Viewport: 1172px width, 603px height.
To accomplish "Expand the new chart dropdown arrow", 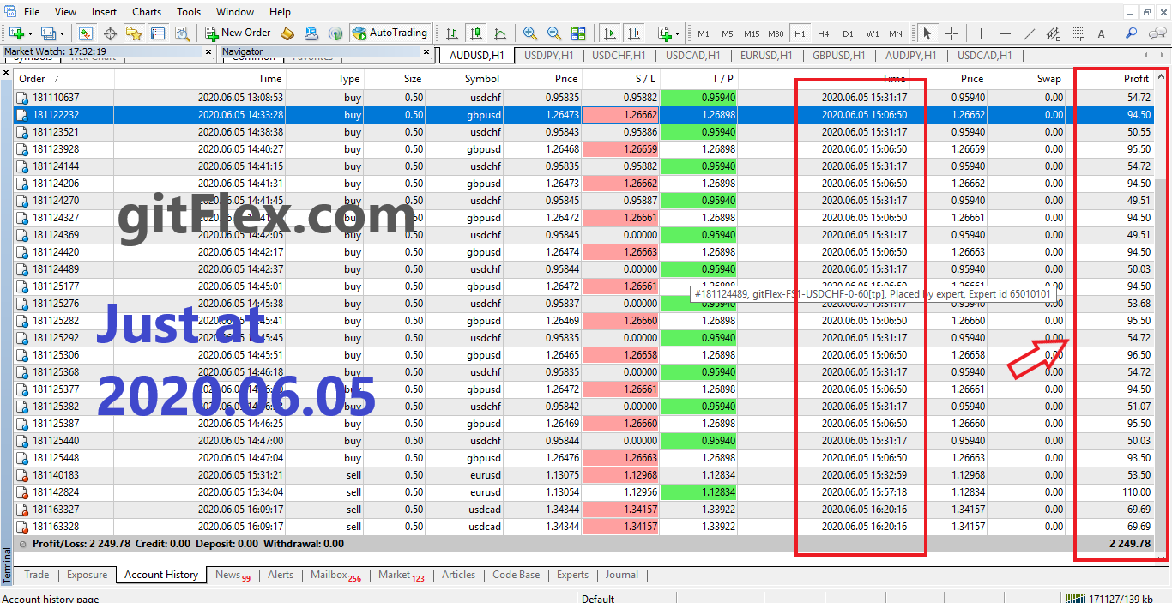I will (31, 33).
